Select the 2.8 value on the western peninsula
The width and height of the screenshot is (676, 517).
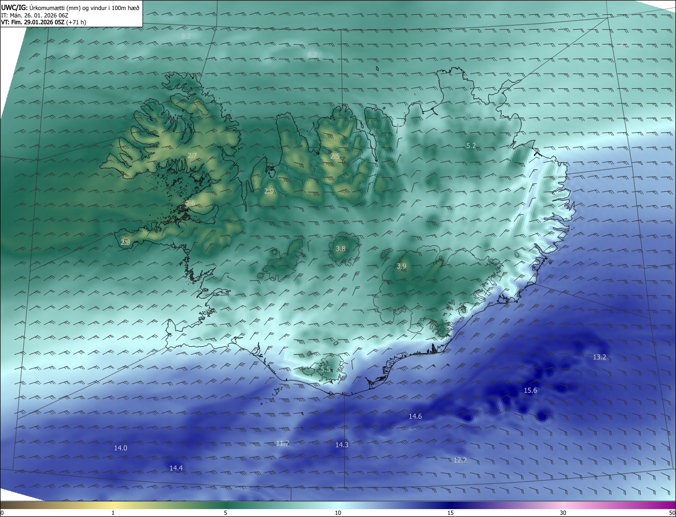point(125,243)
